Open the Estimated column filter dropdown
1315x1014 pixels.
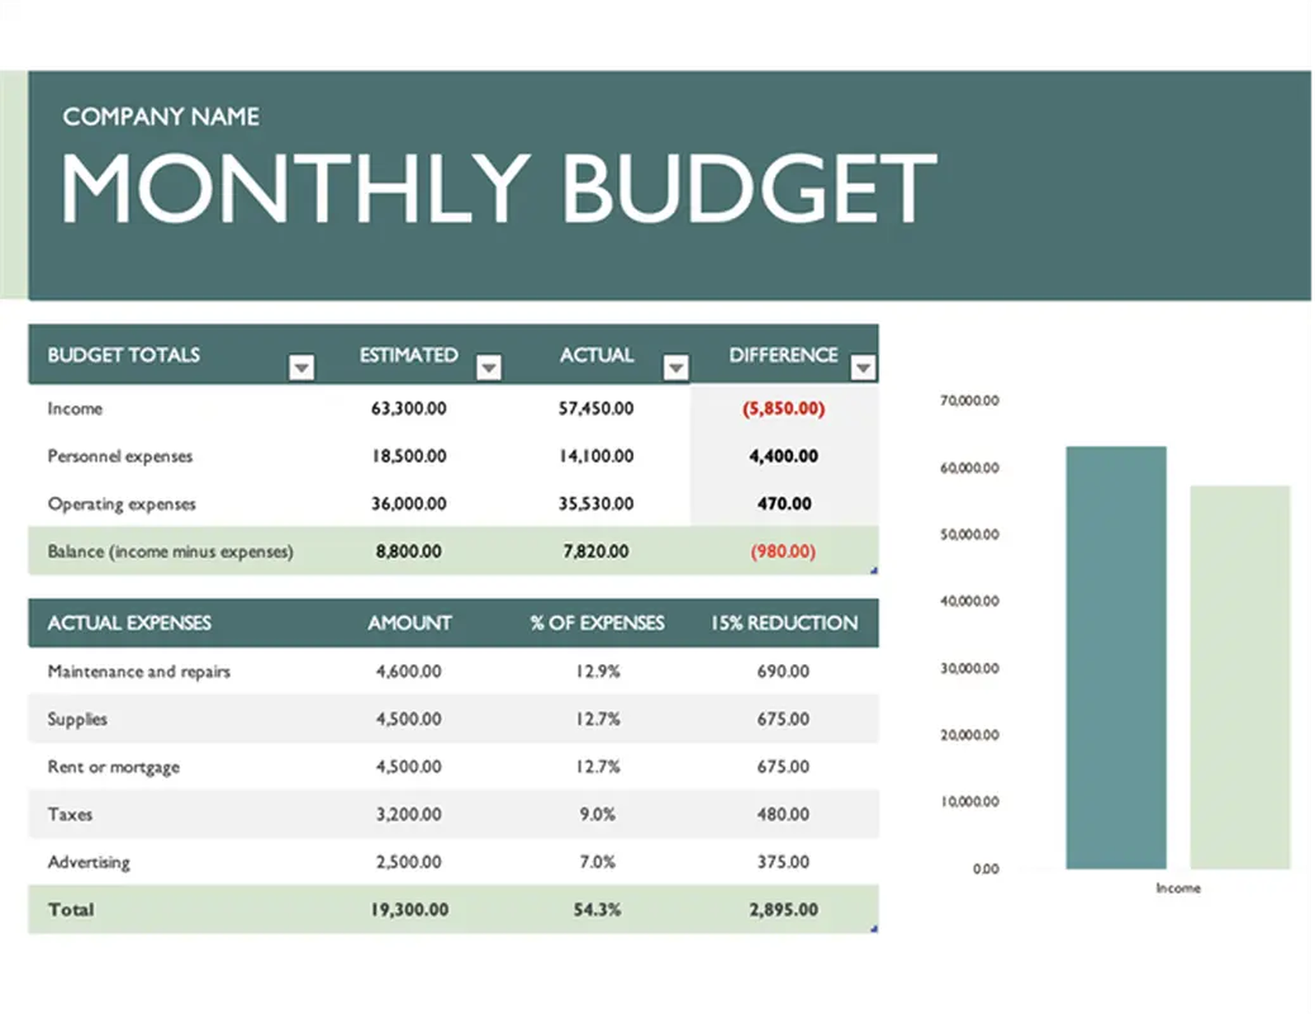[x=489, y=366]
